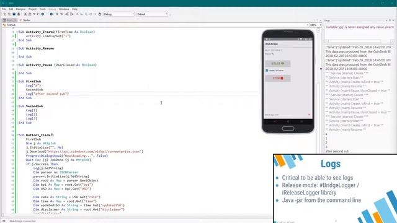
Task: Toggle the checkbox below START on phone
Action: pyautogui.click(x=267, y=71)
